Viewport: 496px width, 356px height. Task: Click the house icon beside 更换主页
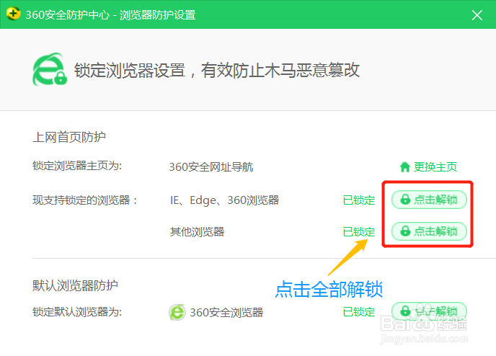tap(405, 167)
